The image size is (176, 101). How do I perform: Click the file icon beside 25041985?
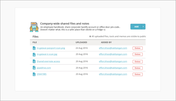point(34,74)
